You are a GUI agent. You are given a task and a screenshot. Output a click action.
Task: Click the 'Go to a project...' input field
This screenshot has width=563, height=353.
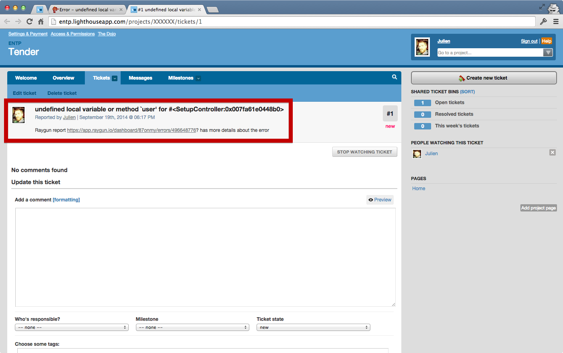[x=490, y=53]
